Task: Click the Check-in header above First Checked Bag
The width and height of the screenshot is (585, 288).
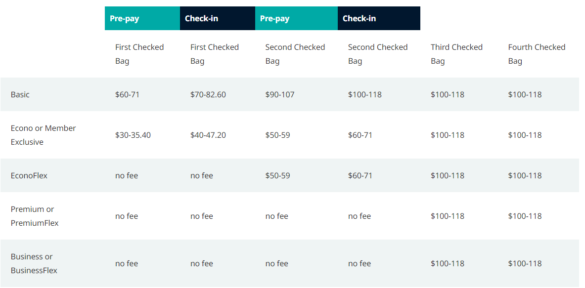Action: click(x=202, y=19)
